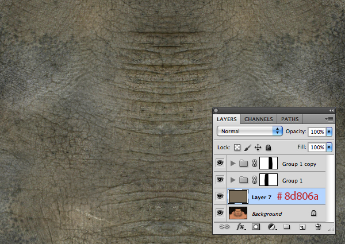Select the Layer 7 name
Screen dimensions: 345x244
coord(262,197)
